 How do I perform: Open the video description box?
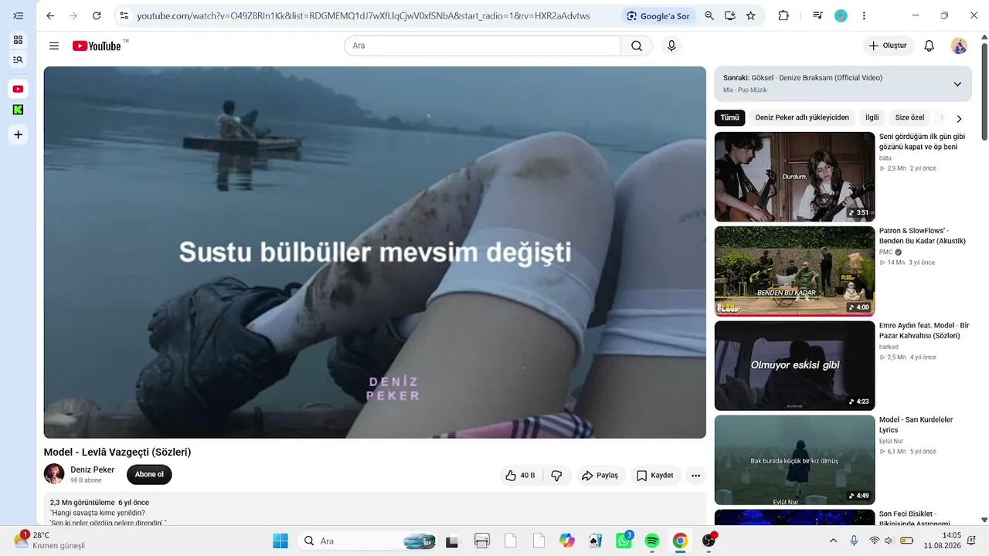375,509
